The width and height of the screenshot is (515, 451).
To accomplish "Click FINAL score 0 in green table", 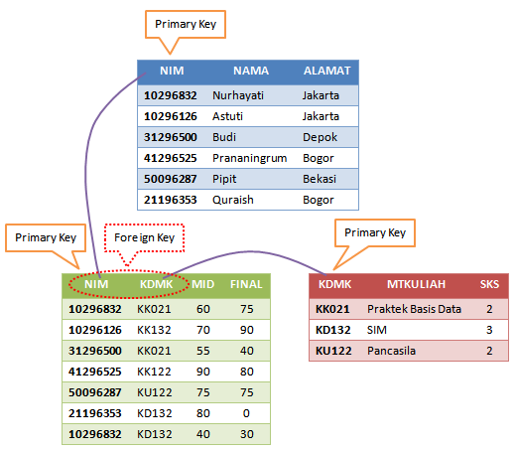I will [246, 413].
